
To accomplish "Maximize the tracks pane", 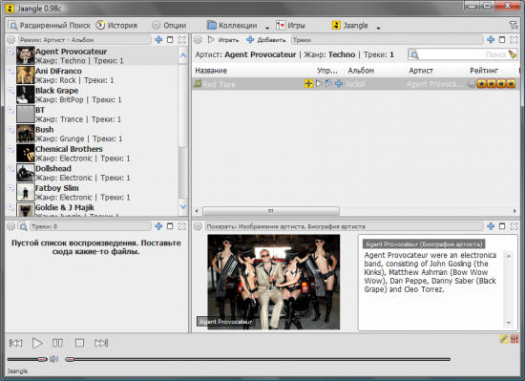I will pyautogui.click(x=502, y=40).
